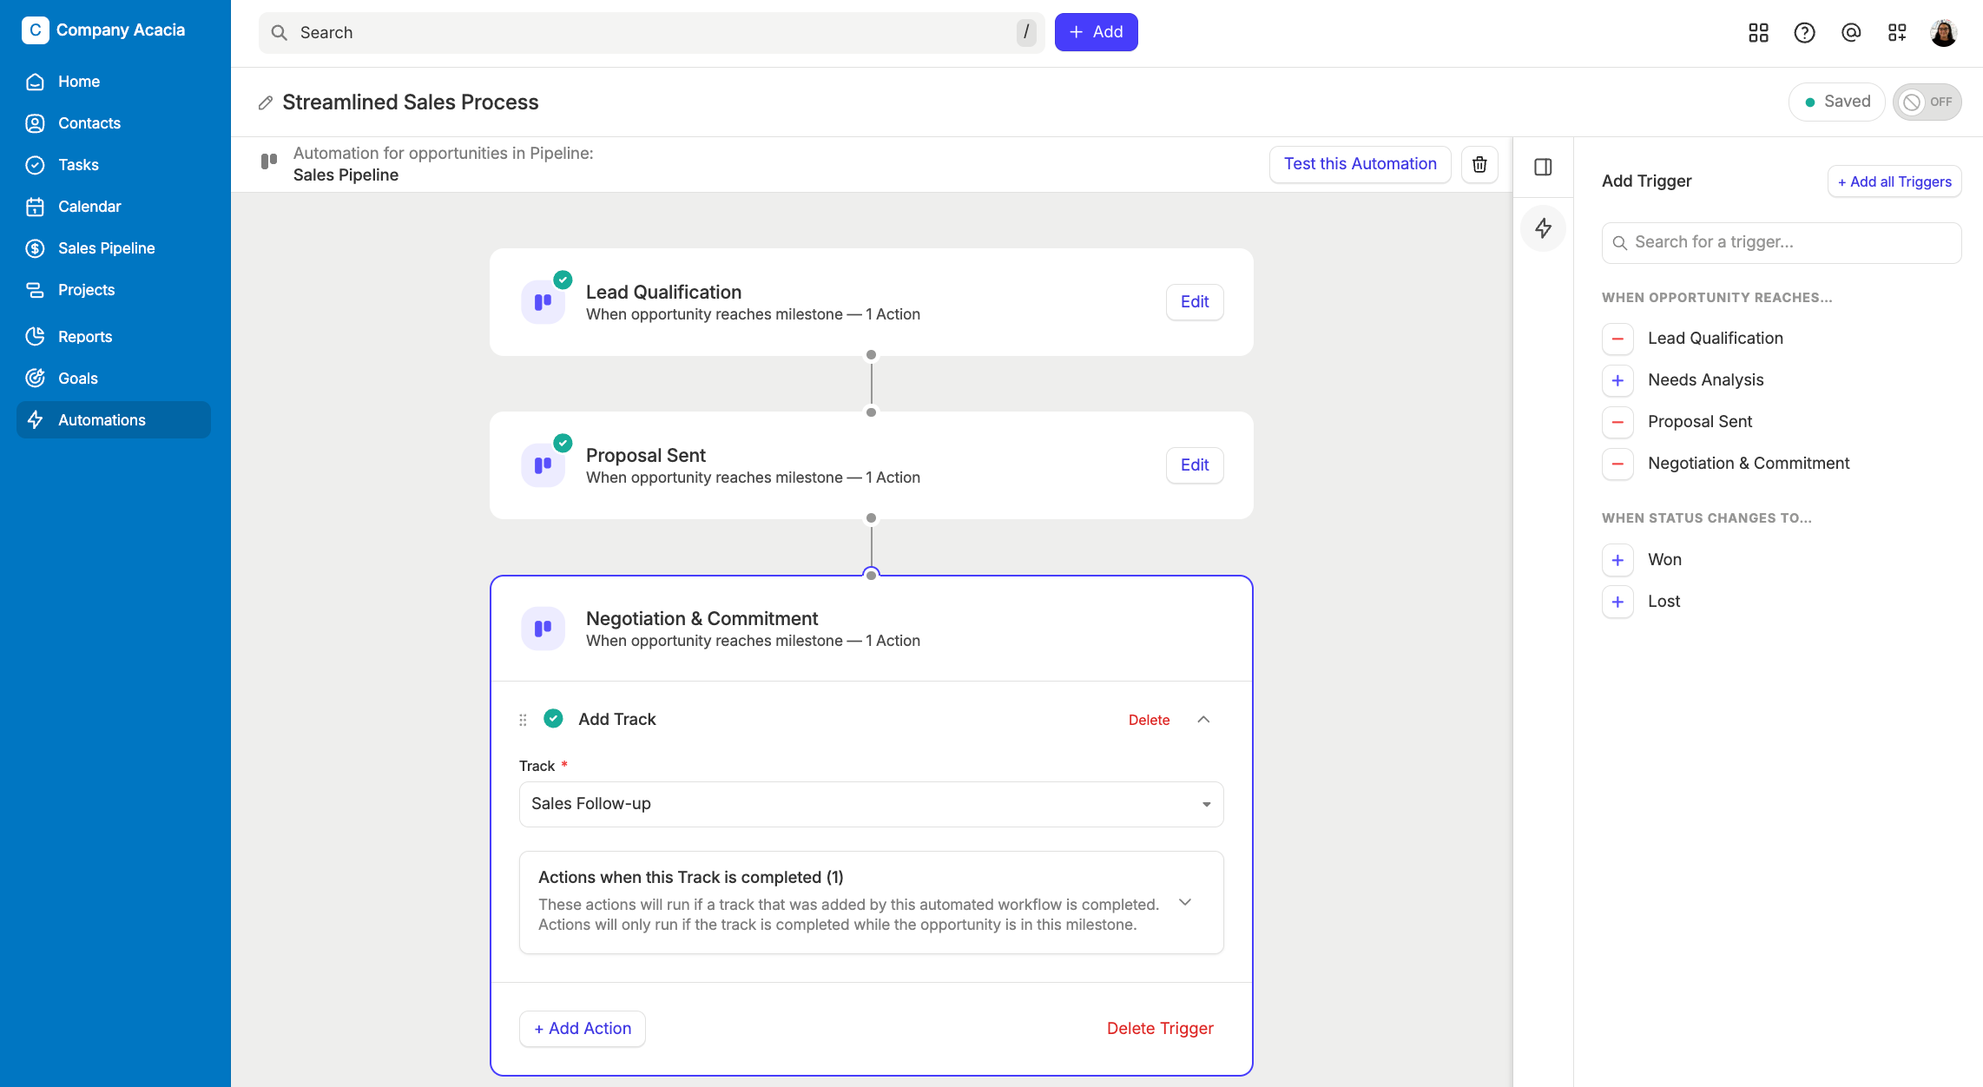Click + Add all Triggers link
Viewport: 1983px width, 1087px height.
pyautogui.click(x=1894, y=181)
